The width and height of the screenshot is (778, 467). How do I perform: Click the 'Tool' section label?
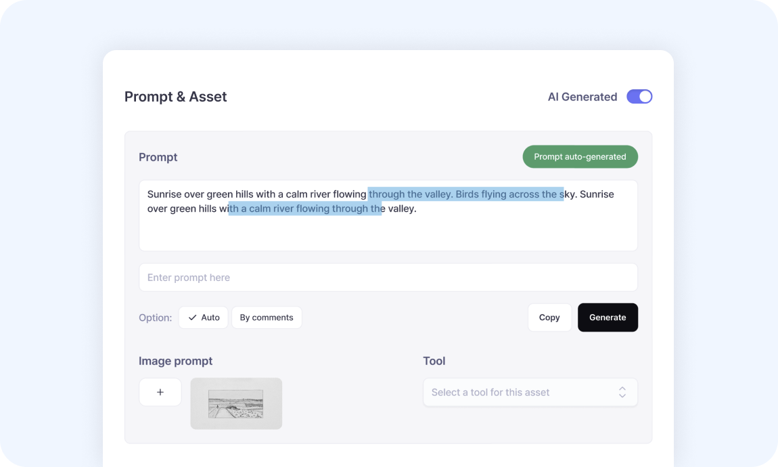(x=434, y=361)
